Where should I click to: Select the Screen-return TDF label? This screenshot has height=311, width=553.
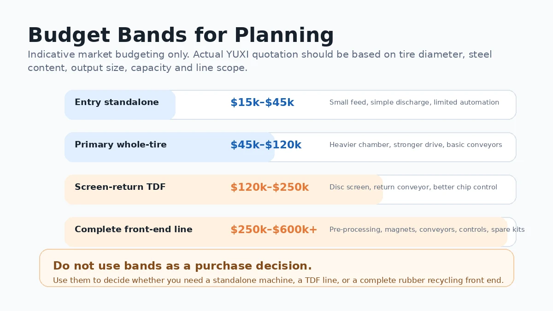point(120,187)
